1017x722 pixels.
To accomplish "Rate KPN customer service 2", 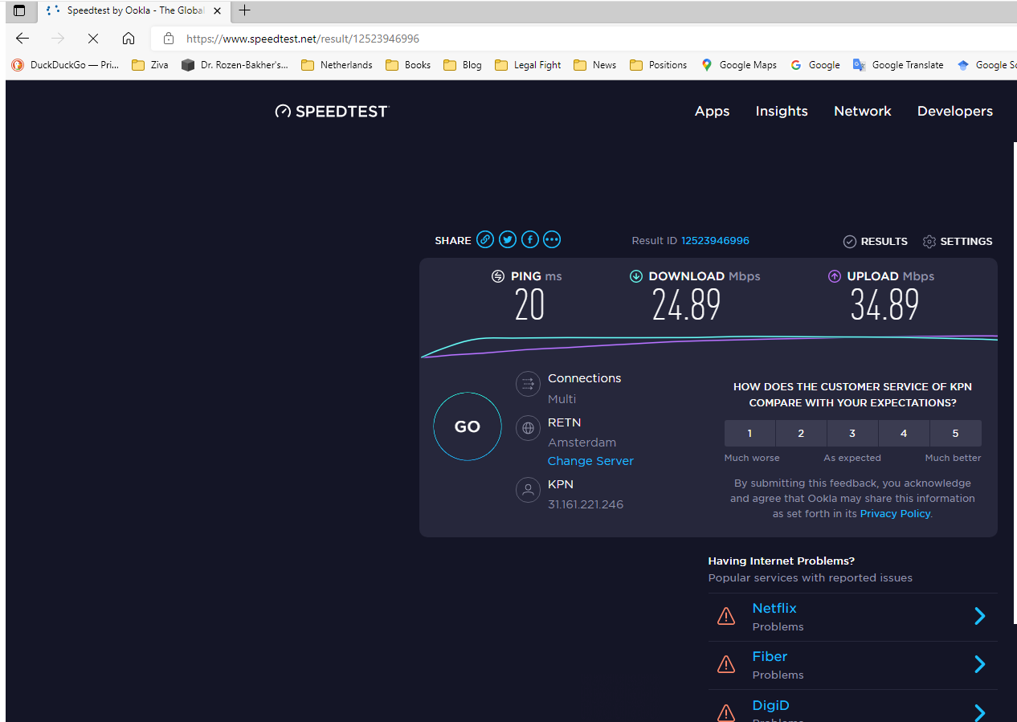I will (x=801, y=433).
